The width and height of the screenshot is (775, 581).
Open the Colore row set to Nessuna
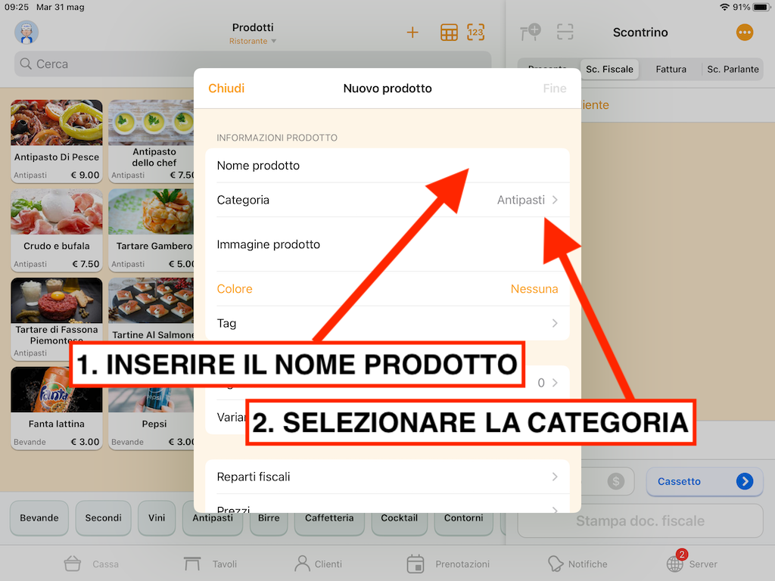387,288
